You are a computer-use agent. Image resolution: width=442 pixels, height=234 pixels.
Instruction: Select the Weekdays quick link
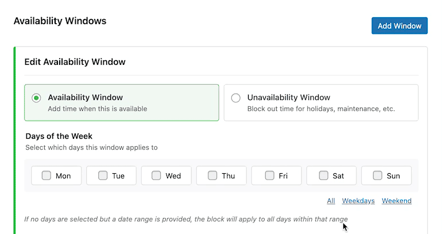(x=358, y=201)
